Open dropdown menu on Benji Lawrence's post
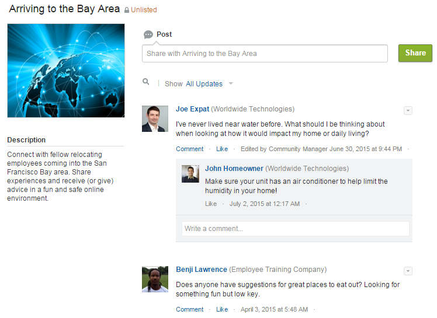This screenshot has height=318, width=437. click(x=408, y=271)
